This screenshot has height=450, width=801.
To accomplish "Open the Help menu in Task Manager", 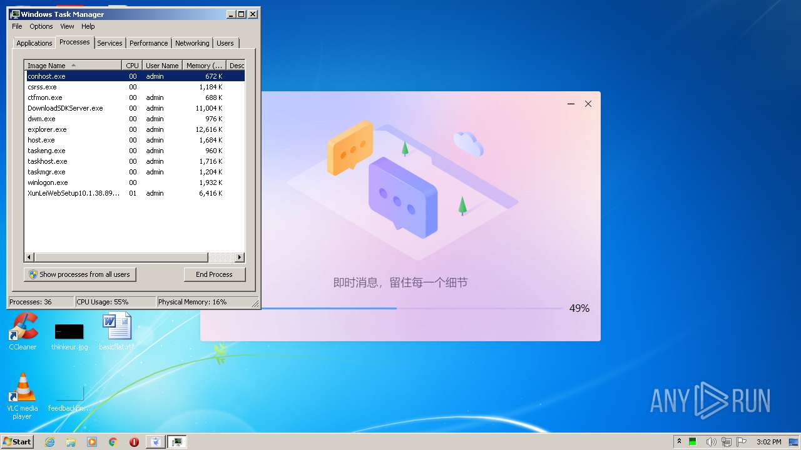I will 88,26.
